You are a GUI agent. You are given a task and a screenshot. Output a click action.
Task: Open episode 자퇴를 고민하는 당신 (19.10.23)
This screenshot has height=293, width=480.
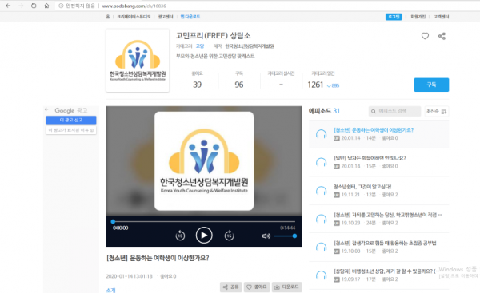pyautogui.click(x=387, y=215)
